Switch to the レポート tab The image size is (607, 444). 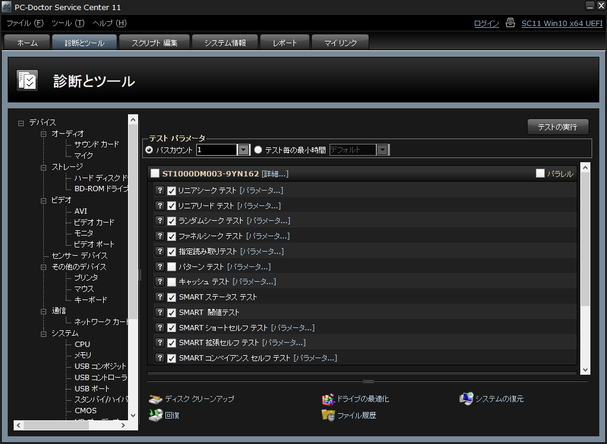(285, 43)
